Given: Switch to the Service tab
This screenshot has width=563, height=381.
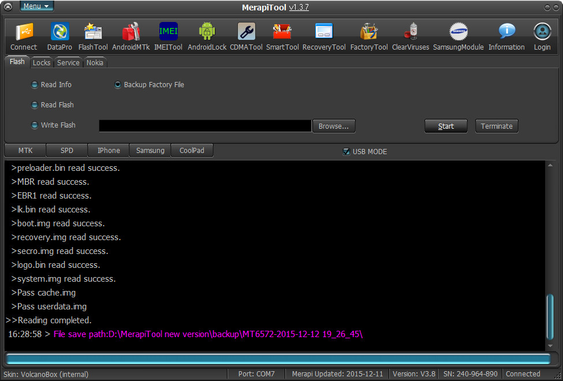Looking at the screenshot, I should 68,62.
